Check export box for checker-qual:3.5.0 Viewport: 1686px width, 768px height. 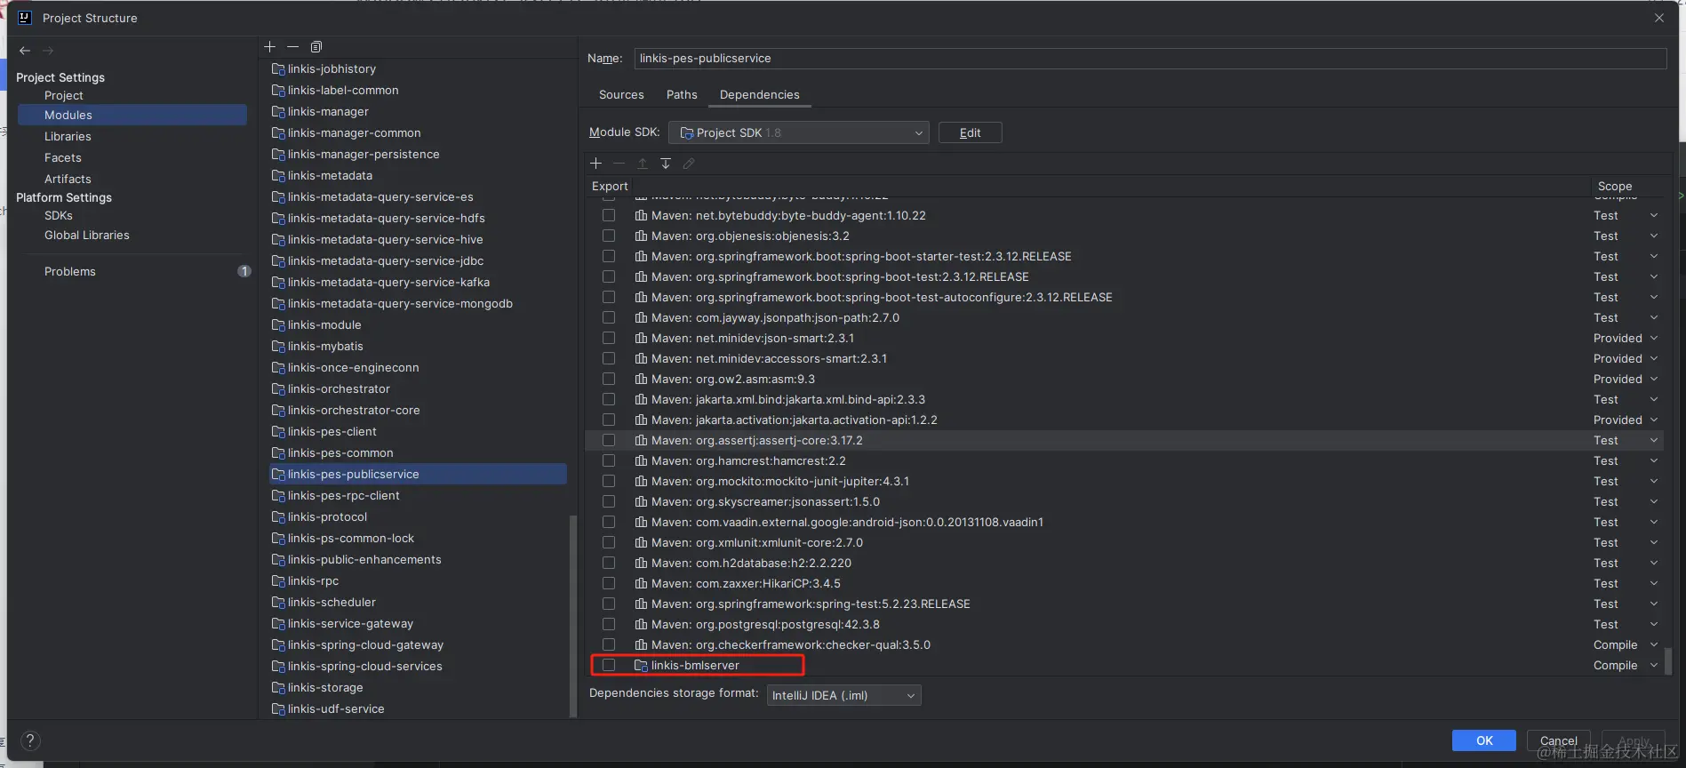[x=609, y=645]
